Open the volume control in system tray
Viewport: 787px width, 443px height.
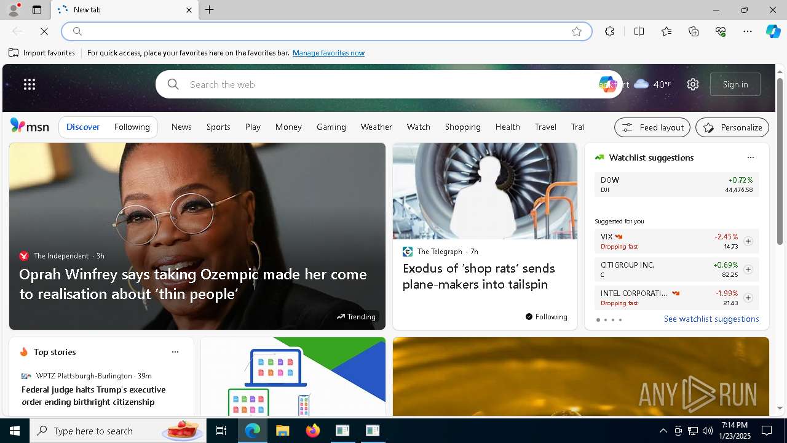coord(707,431)
